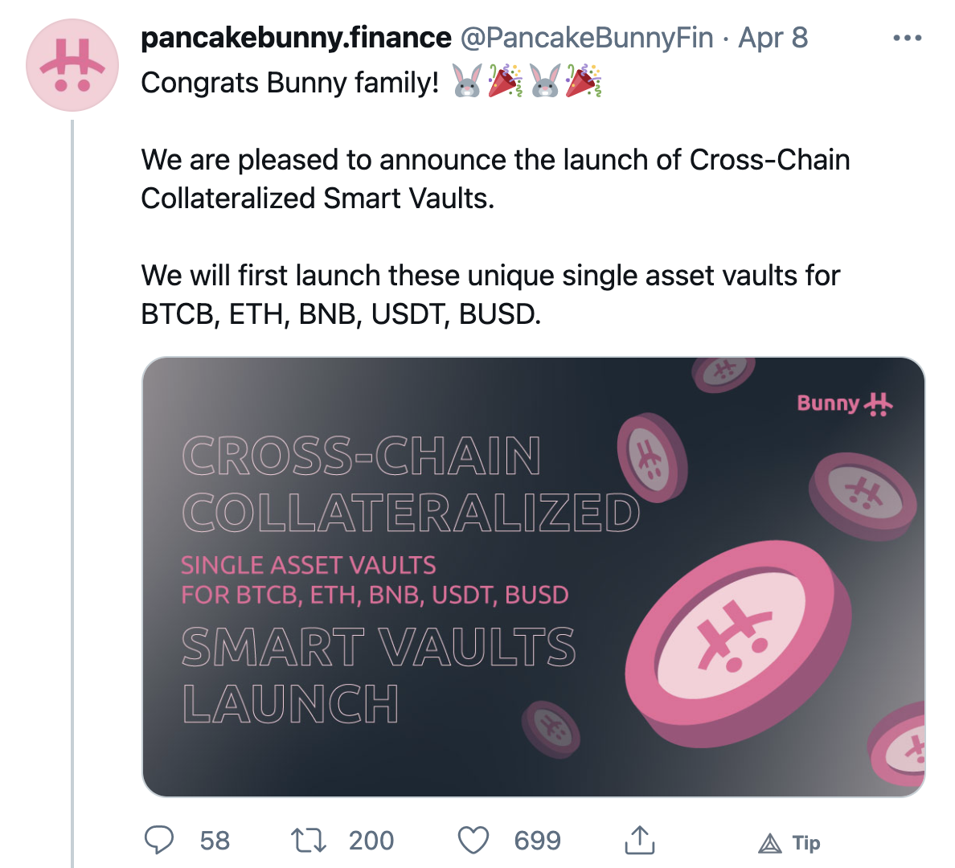Open the three-dot more options menu
955x868 pixels.
pos(907,38)
